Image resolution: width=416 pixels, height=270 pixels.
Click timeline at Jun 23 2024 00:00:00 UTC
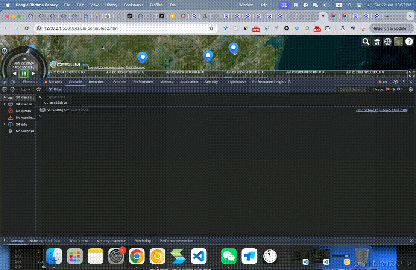[185, 72]
